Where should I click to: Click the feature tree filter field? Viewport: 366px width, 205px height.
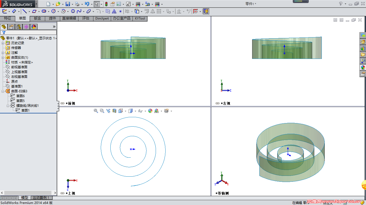28,32
